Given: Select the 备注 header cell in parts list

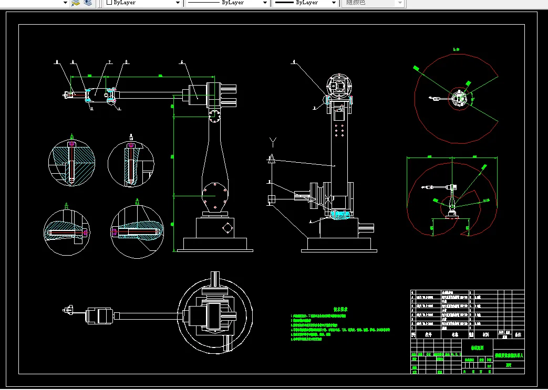Looking at the screenshot, I should tap(518, 334).
